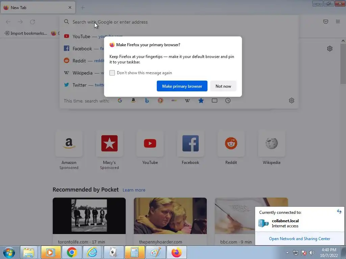
Task: Close the New Tab tab
Action: [x=70, y=7]
